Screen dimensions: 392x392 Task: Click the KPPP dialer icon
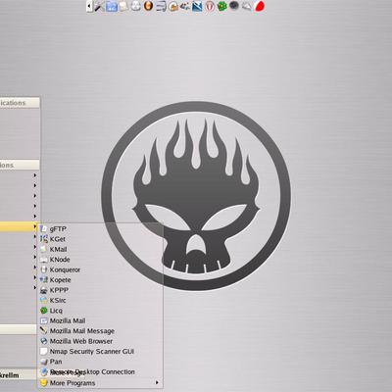point(44,290)
